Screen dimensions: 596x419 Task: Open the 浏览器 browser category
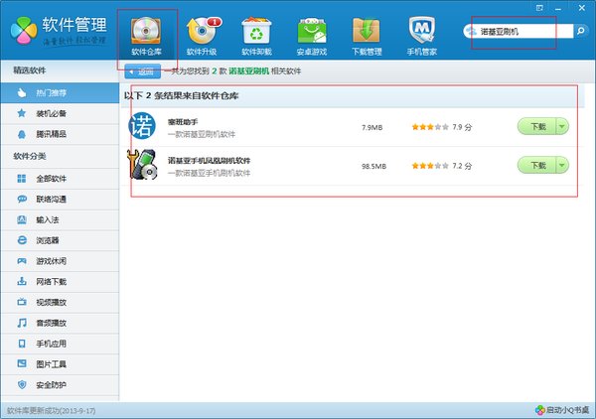(x=48, y=240)
